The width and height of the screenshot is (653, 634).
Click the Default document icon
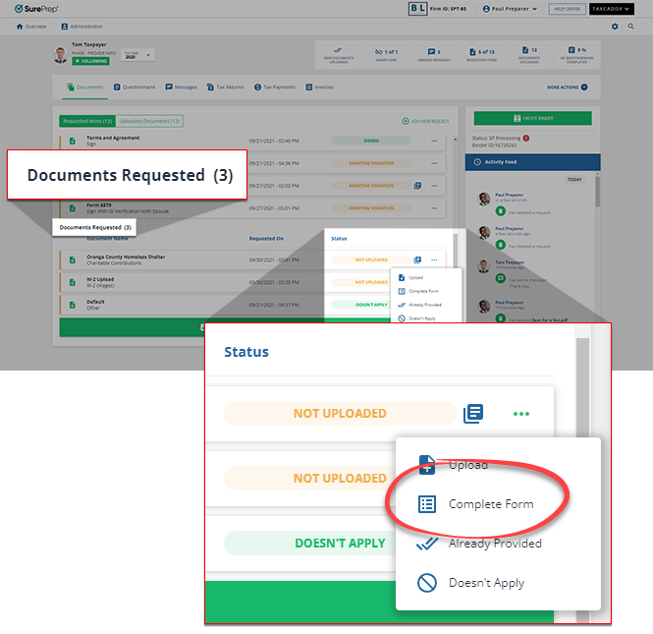[x=73, y=305]
